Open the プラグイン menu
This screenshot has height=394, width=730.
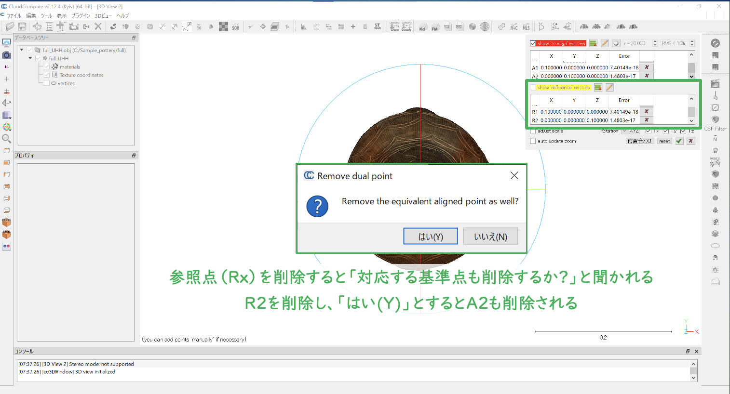(x=81, y=15)
